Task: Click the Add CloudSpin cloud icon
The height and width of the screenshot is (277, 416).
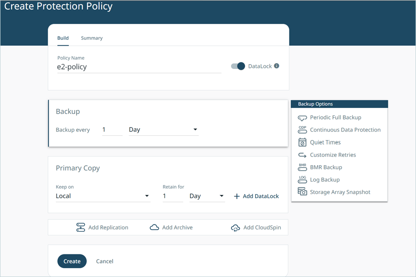Action: pyautogui.click(x=235, y=228)
